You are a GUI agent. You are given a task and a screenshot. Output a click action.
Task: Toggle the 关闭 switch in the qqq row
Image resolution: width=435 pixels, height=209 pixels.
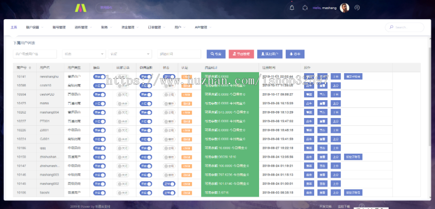[123, 148]
